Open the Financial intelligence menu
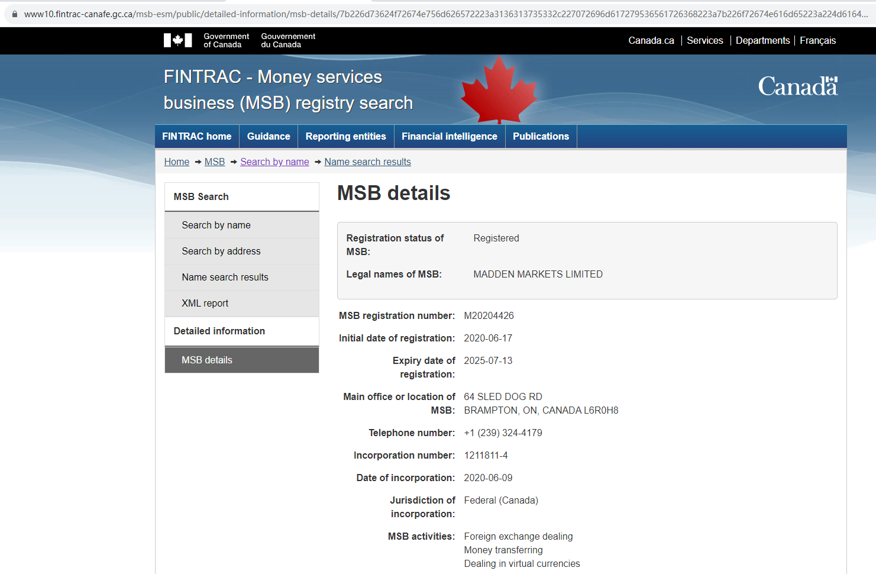 [450, 136]
